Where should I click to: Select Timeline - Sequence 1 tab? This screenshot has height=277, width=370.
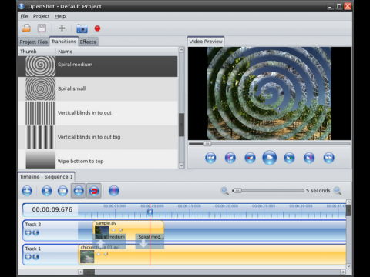click(x=46, y=177)
